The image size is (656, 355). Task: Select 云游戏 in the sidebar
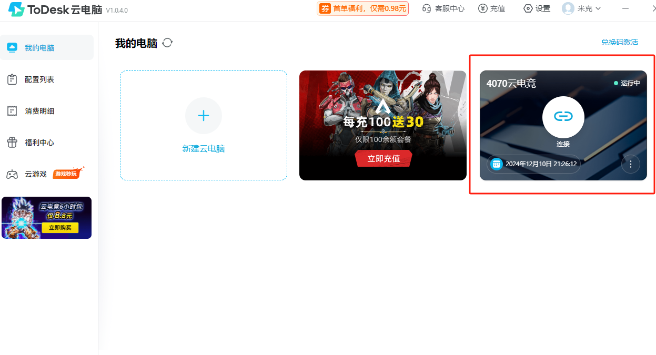click(x=36, y=174)
